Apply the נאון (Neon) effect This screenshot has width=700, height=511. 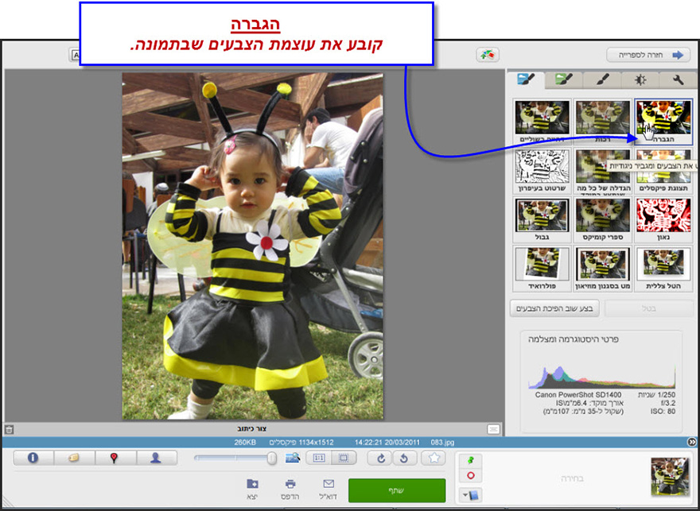click(663, 219)
